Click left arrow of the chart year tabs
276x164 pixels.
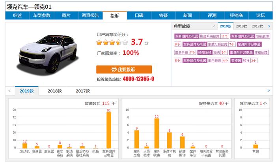(x=9, y=91)
